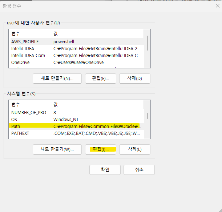Click the system variables list scrollbar thumb
This screenshot has height=212, width=222.
coord(147,116)
